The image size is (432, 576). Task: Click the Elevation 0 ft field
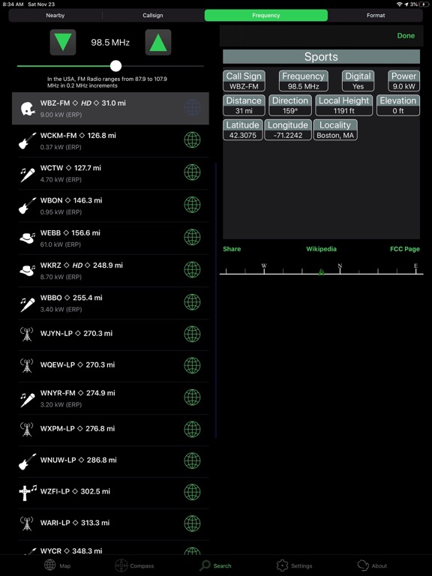click(398, 106)
